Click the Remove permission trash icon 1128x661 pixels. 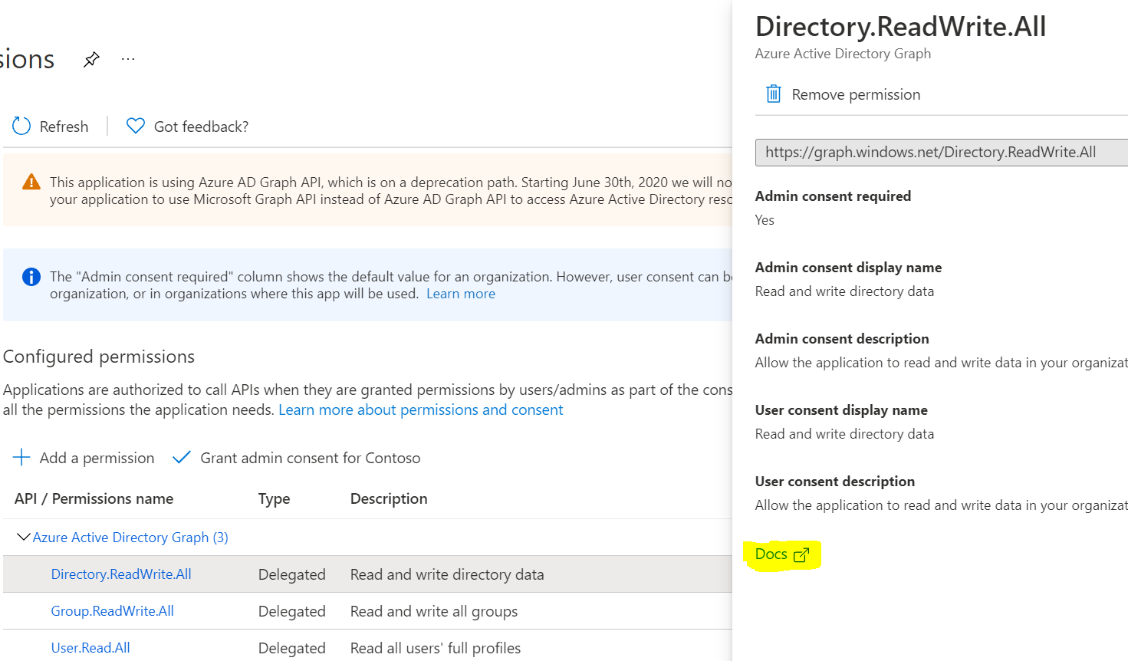[x=774, y=94]
